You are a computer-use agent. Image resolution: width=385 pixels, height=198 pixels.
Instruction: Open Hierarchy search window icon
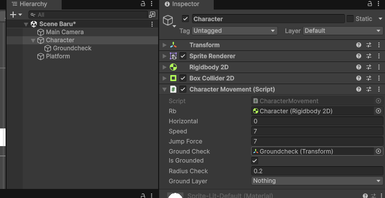click(152, 15)
